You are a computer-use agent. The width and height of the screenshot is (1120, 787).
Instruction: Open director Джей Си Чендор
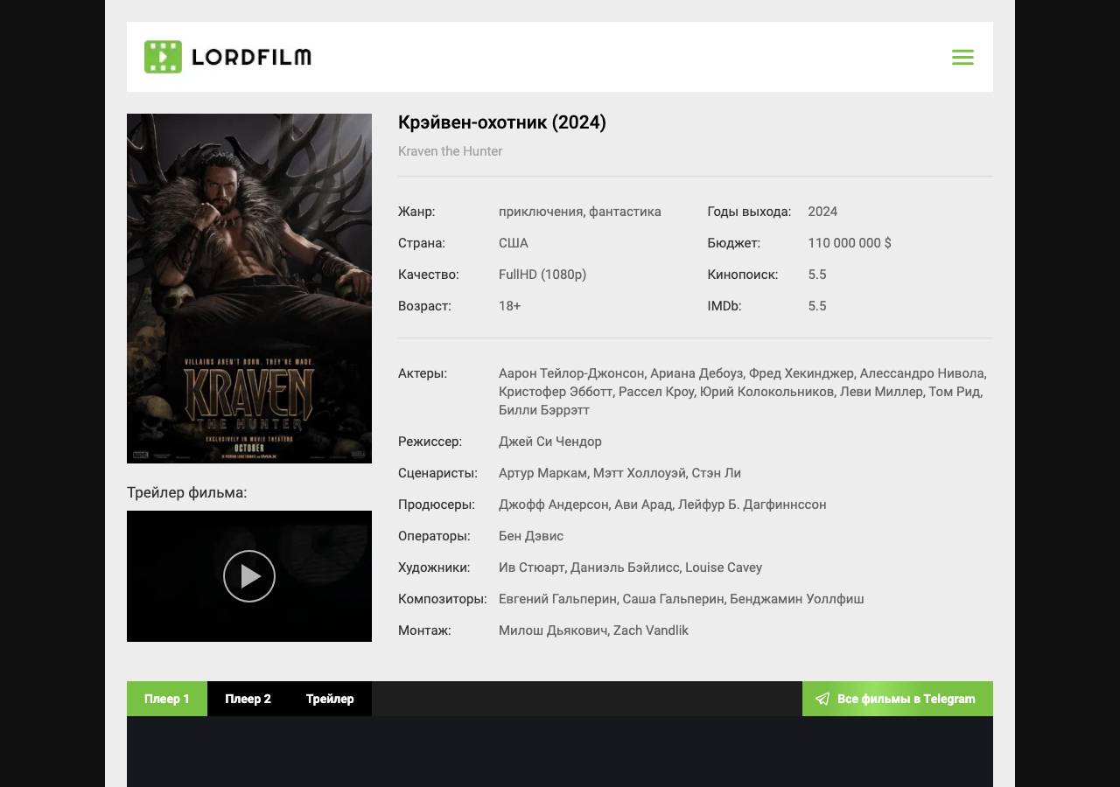550,442
